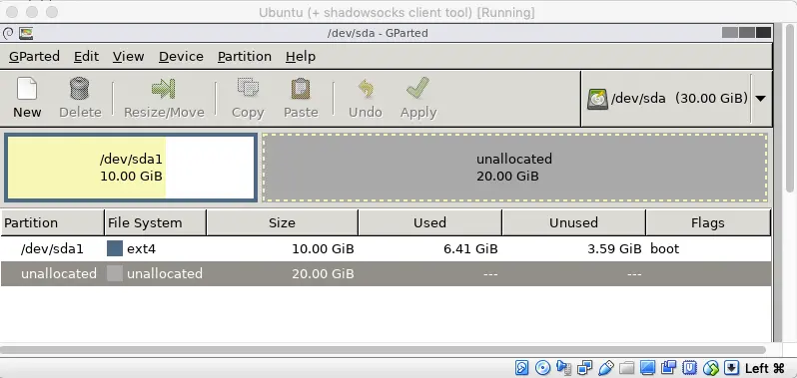Sort by the File System column header
This screenshot has width=797, height=378.
point(156,222)
